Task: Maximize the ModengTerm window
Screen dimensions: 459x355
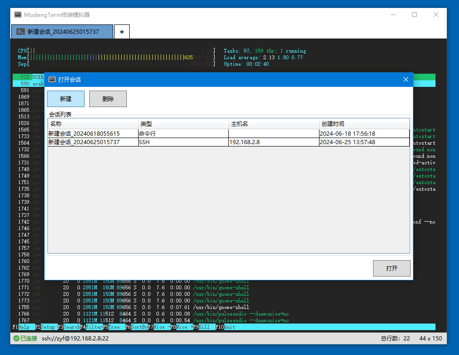Action: tap(414, 15)
